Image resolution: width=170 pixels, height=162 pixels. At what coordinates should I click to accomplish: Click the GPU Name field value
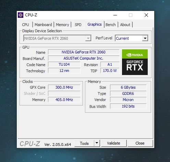pos(84,52)
